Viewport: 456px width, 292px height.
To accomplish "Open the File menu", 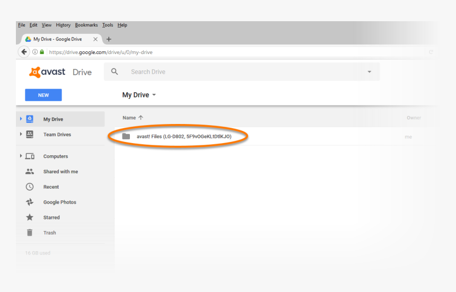I will [x=22, y=25].
